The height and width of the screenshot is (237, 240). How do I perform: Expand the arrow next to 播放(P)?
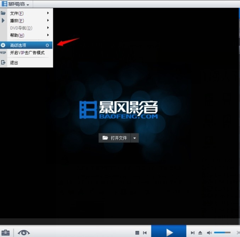[48, 20]
